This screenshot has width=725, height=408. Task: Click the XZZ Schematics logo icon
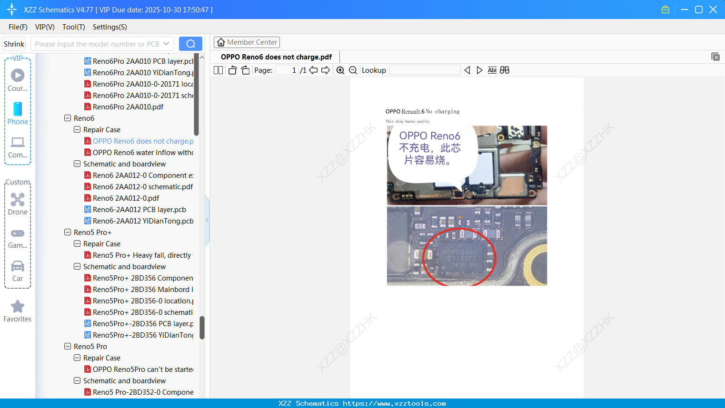(x=12, y=10)
